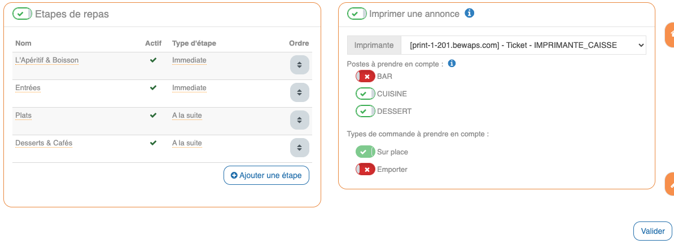This screenshot has width=674, height=244.
Task: Open the Imprimante printer dropdown
Action: (x=523, y=45)
